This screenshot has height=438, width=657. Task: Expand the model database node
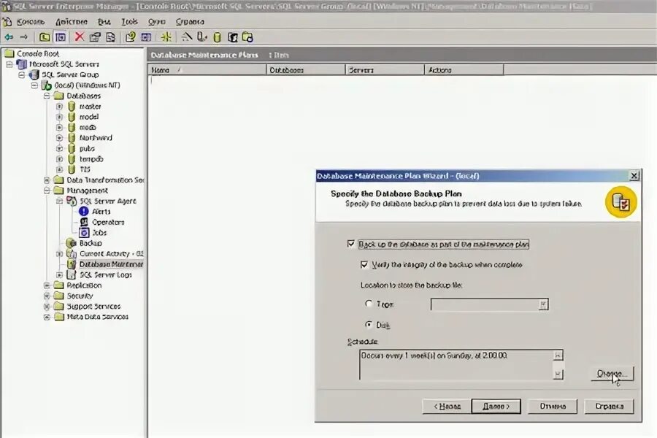click(x=60, y=117)
